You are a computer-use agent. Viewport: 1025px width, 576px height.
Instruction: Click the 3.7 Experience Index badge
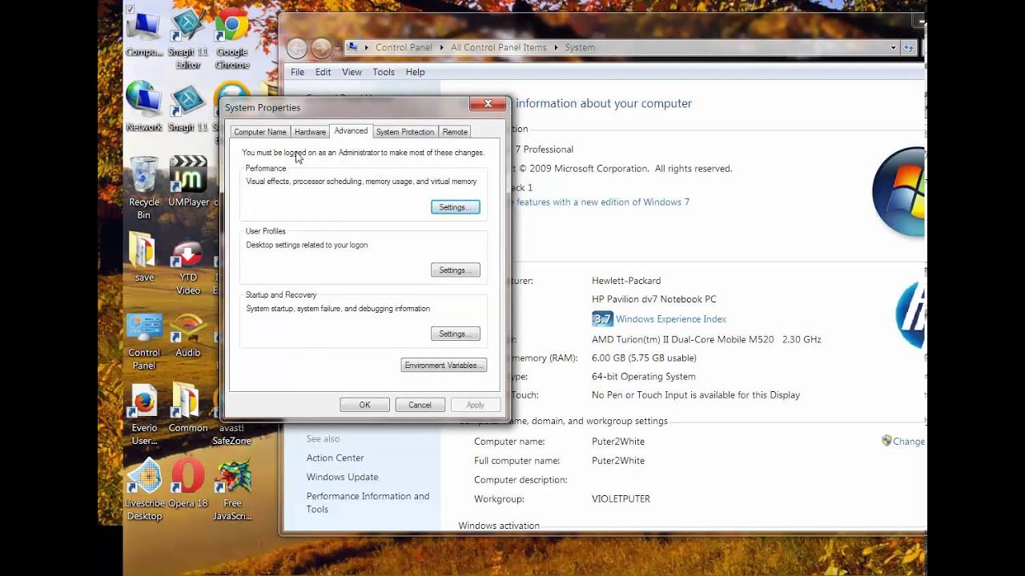[602, 319]
